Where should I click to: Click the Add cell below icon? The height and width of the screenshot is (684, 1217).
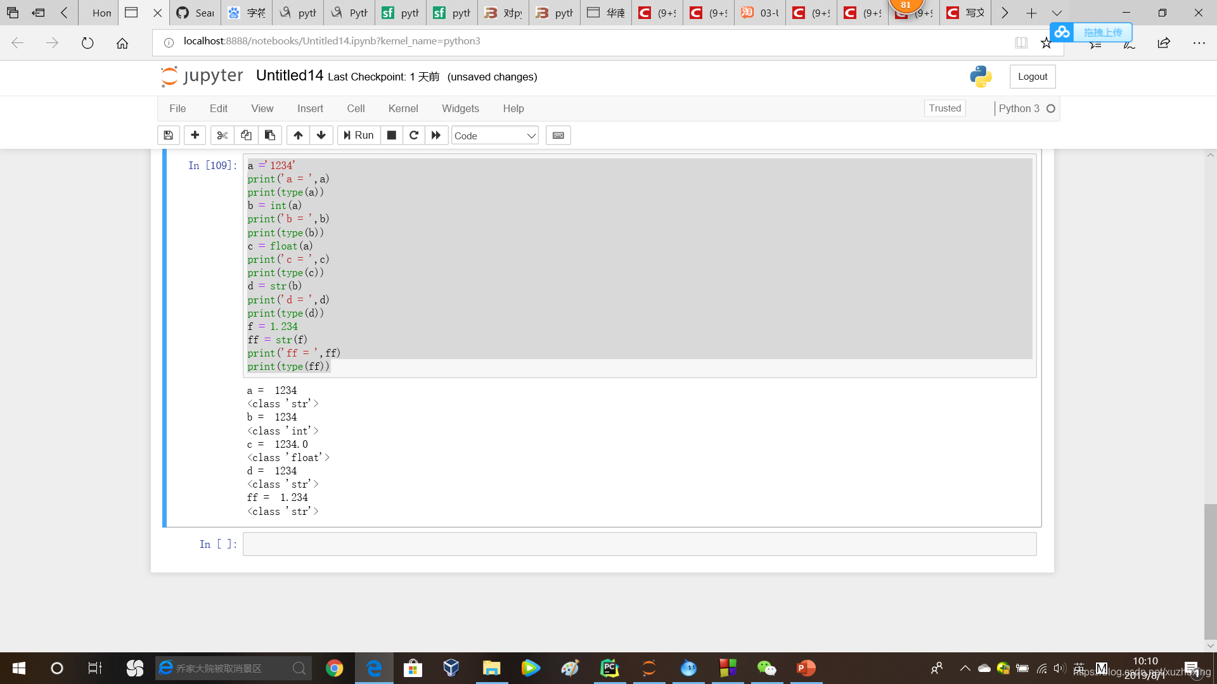click(194, 134)
